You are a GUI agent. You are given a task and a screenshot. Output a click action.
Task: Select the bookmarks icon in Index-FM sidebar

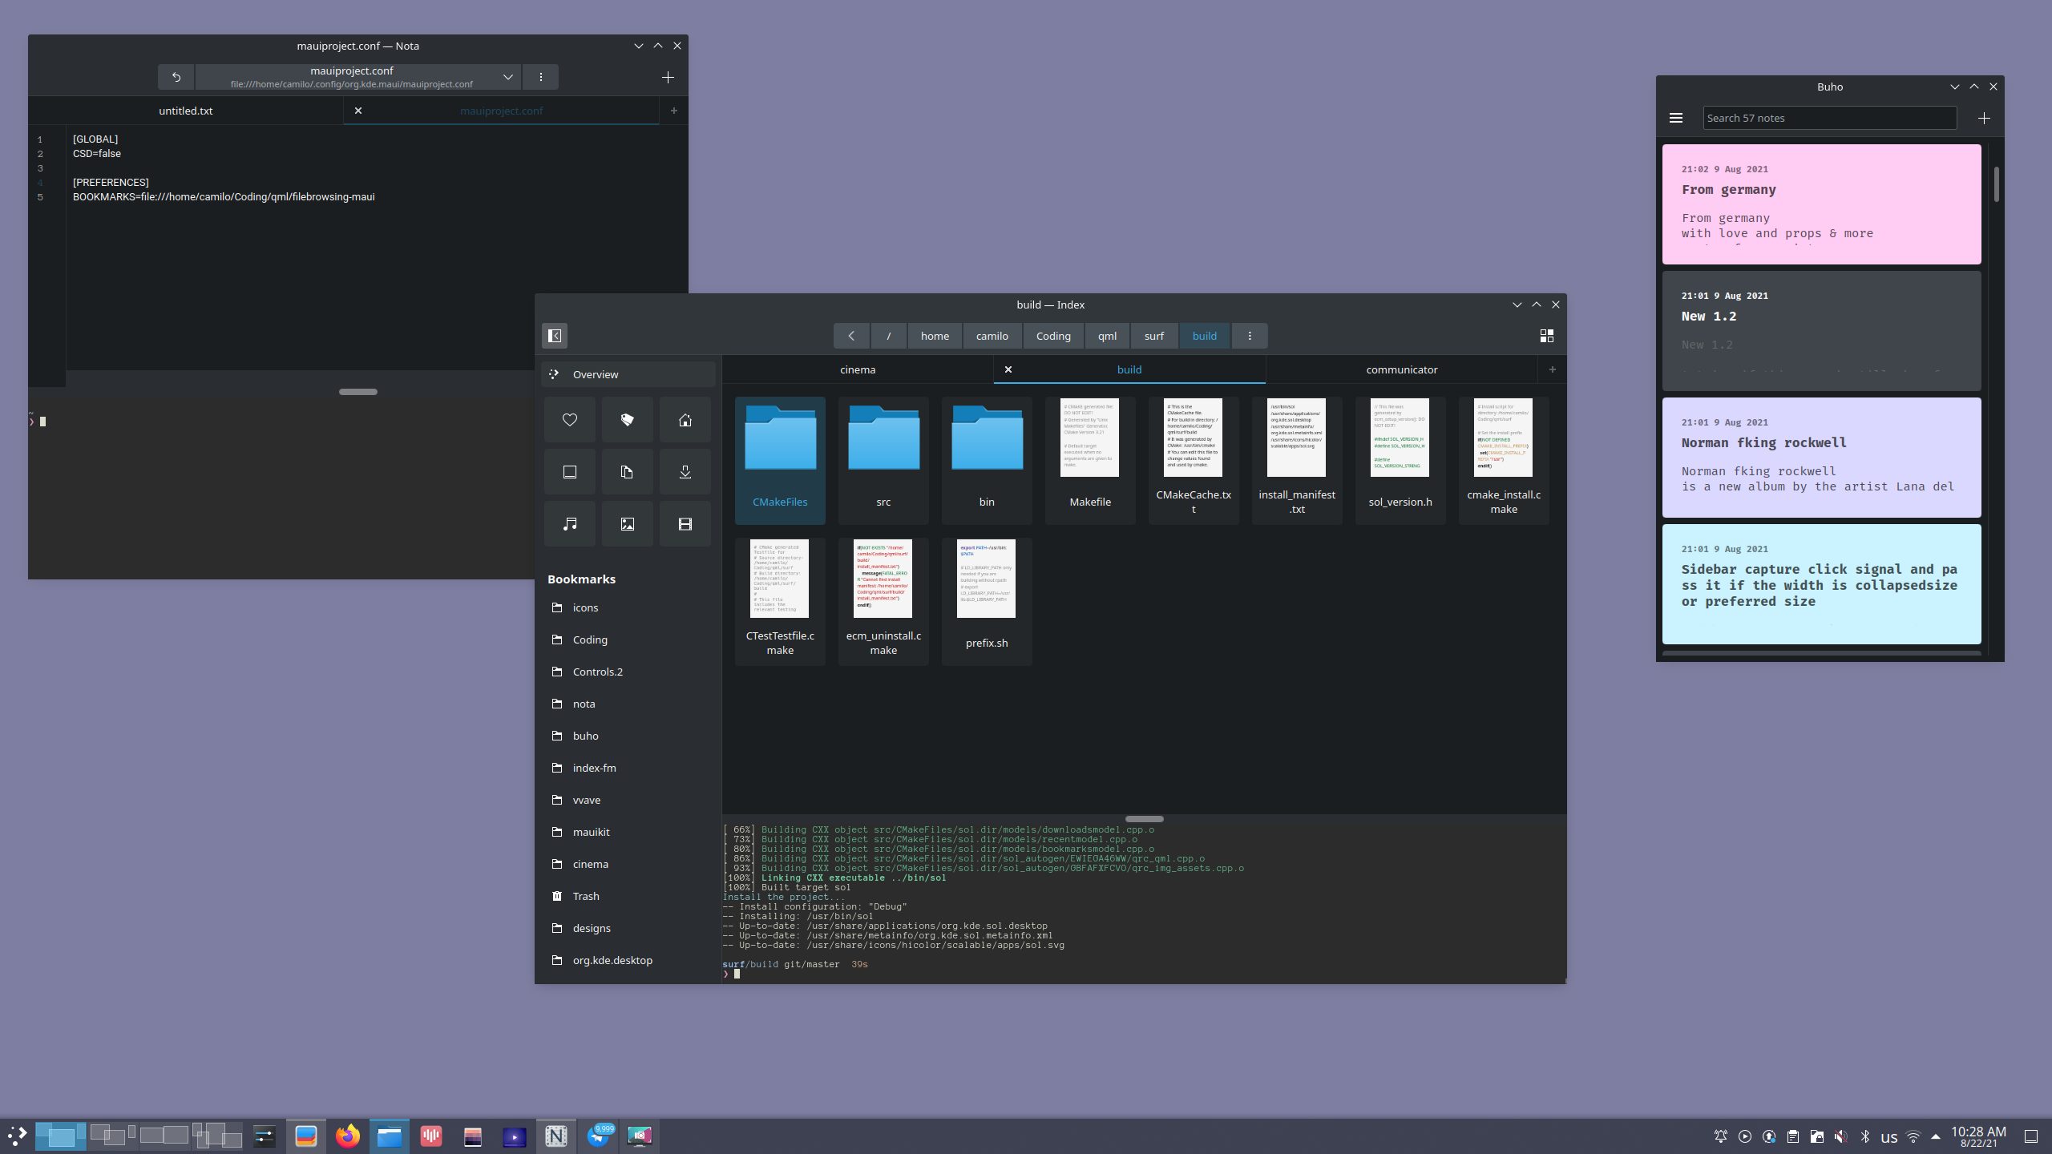(x=627, y=418)
